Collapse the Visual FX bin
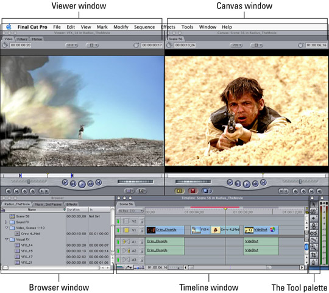329x293 pixels. click(x=6, y=239)
